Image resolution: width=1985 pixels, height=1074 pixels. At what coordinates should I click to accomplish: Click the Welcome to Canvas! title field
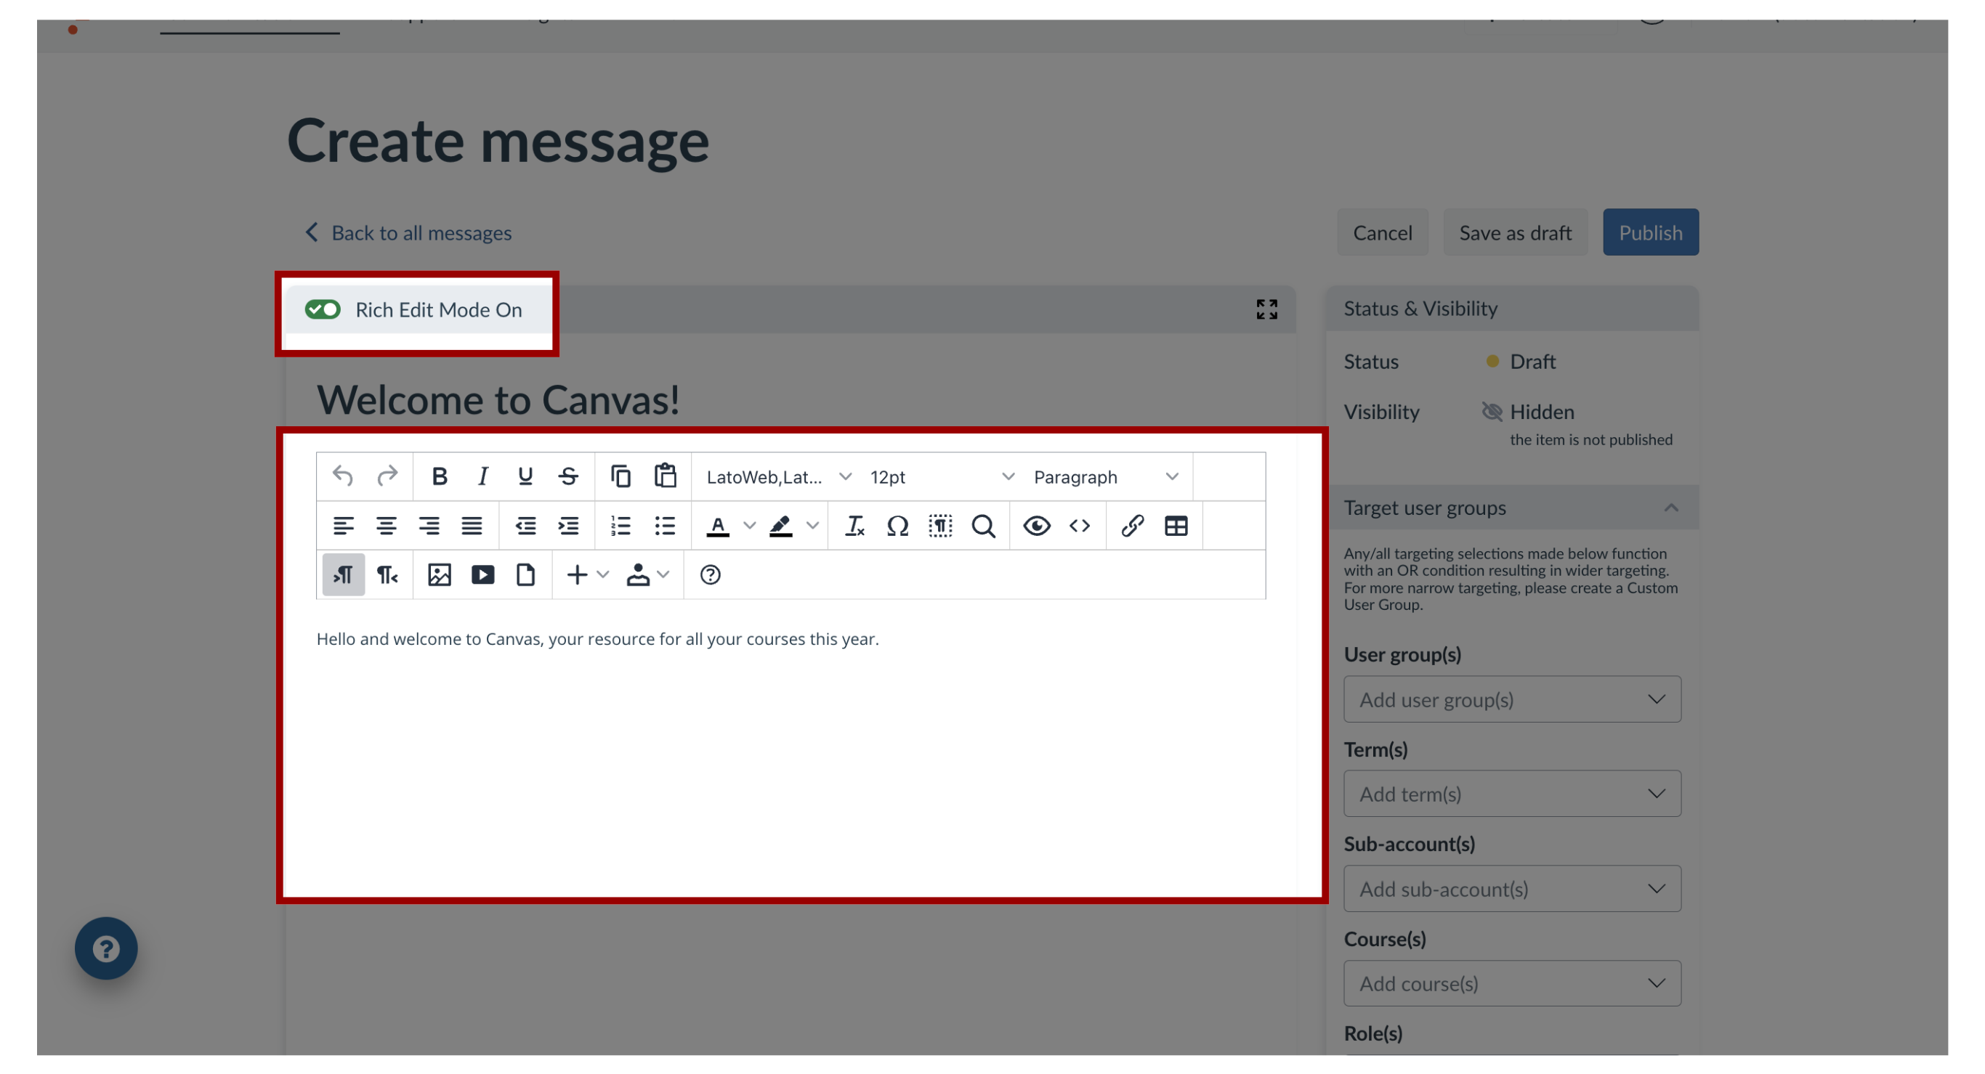498,400
